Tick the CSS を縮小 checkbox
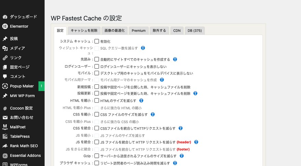 point(97,114)
